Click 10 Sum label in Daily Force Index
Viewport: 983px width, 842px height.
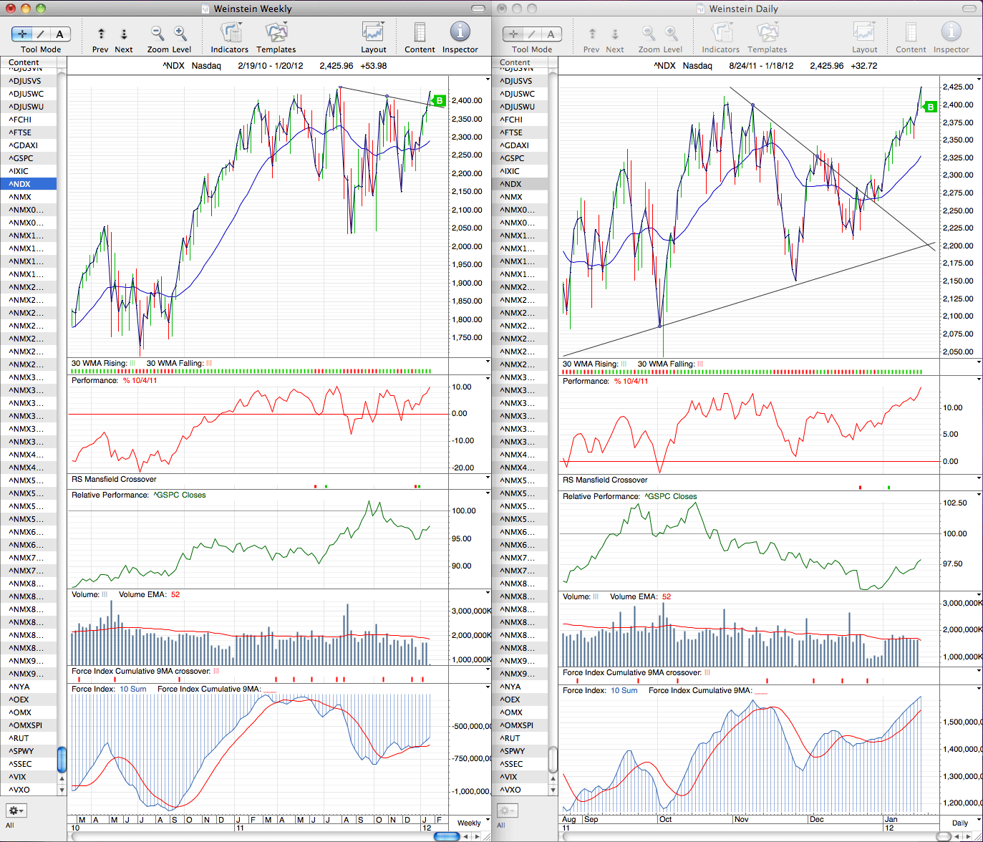pos(624,690)
